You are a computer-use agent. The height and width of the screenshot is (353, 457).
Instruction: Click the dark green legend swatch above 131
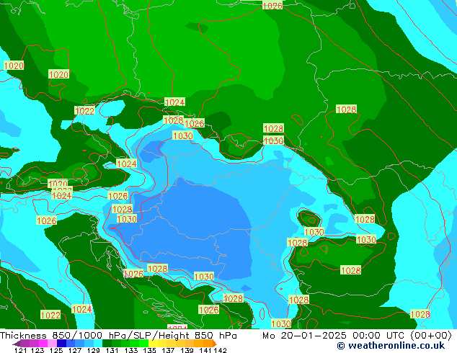pyautogui.click(x=107, y=343)
